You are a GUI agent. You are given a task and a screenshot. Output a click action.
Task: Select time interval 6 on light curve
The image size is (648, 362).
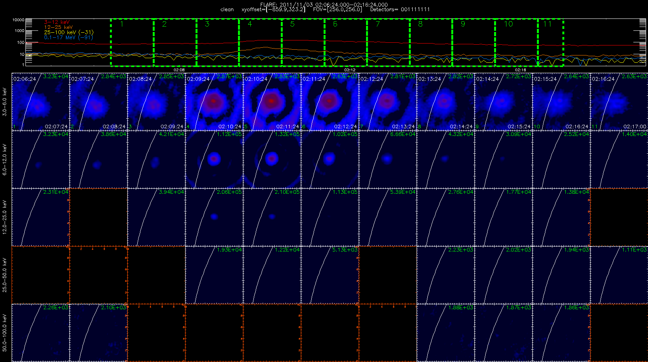(x=346, y=42)
